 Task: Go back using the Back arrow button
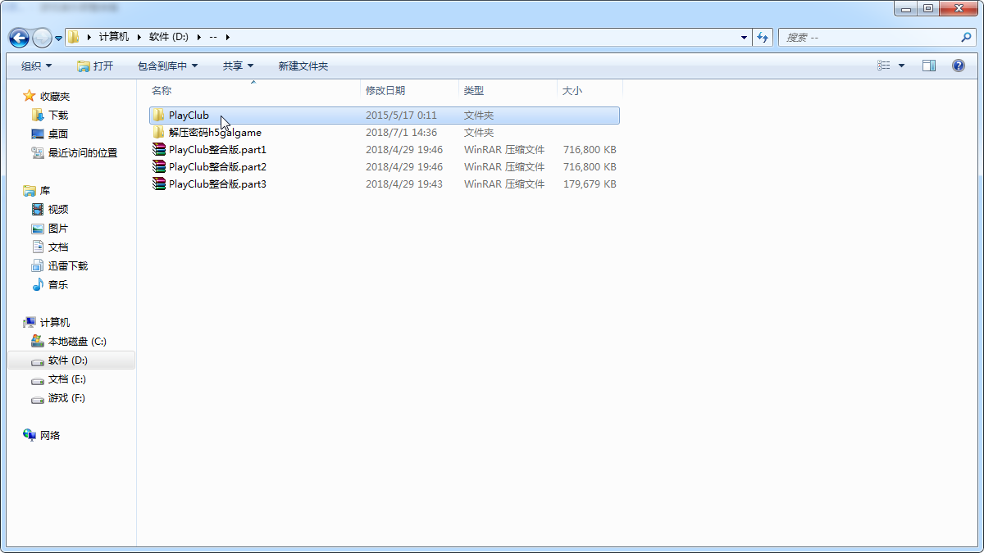pos(19,38)
